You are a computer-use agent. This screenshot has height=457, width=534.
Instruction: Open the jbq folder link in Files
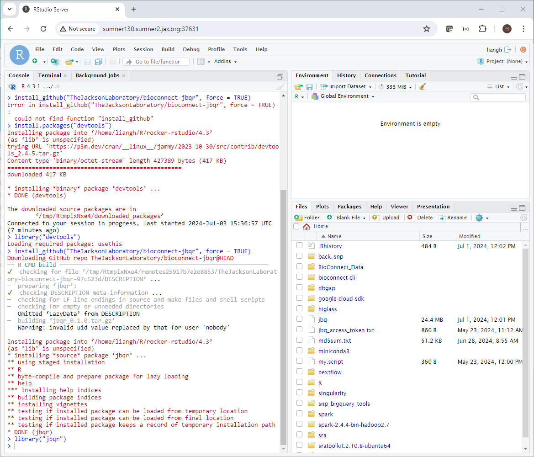click(x=323, y=319)
